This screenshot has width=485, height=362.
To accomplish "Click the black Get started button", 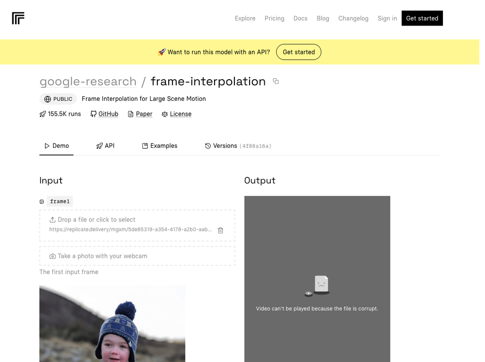I will point(422,18).
